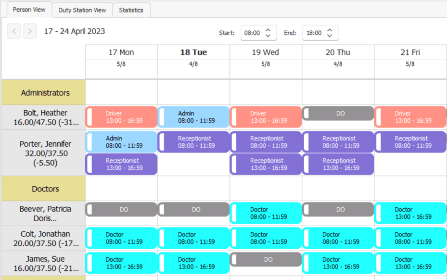The image size is (447, 280).
Task: Increase the End time with up arrow
Action: [330, 30]
